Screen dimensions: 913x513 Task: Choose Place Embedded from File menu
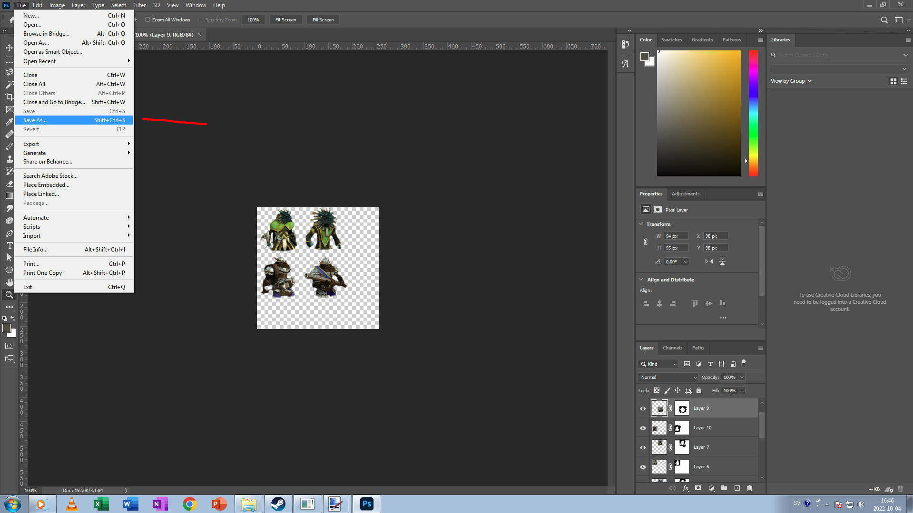click(74, 185)
